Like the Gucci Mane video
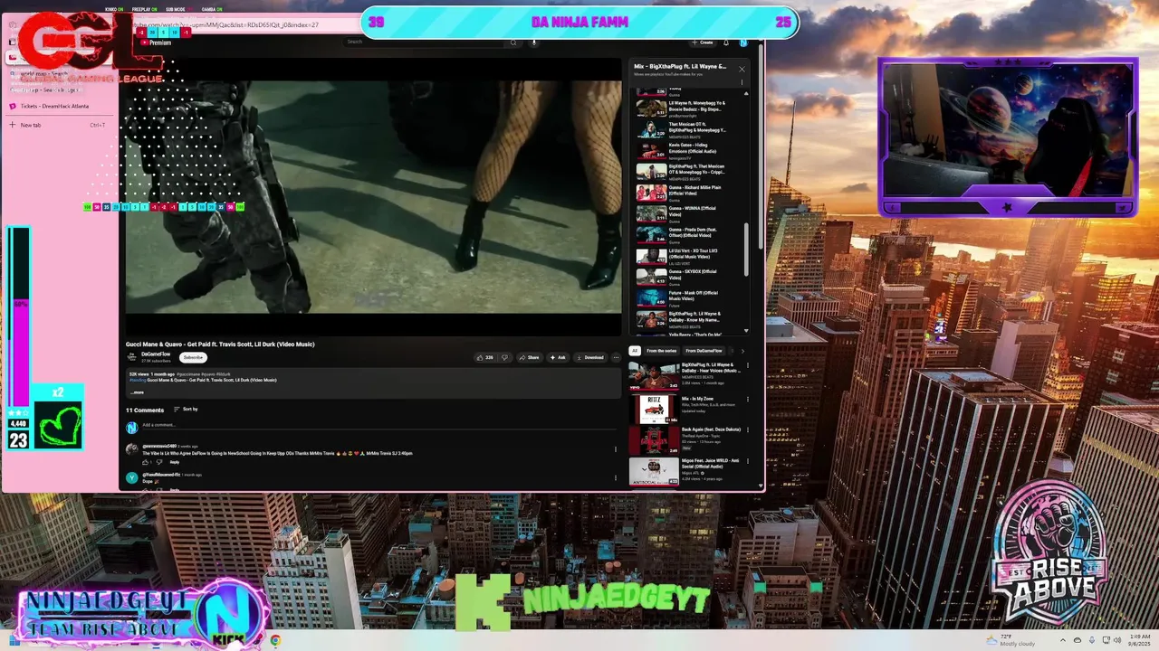Image resolution: width=1159 pixels, height=651 pixels. (484, 357)
